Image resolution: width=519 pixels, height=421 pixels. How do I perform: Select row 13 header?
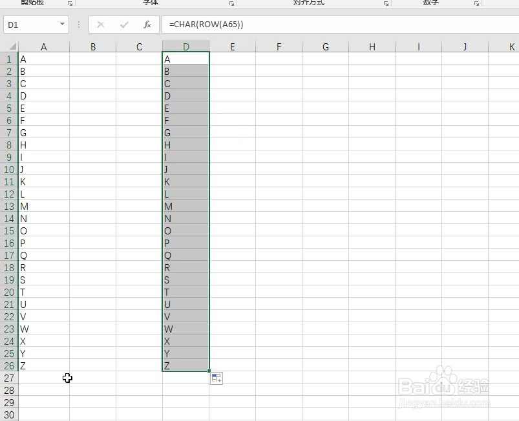9,207
